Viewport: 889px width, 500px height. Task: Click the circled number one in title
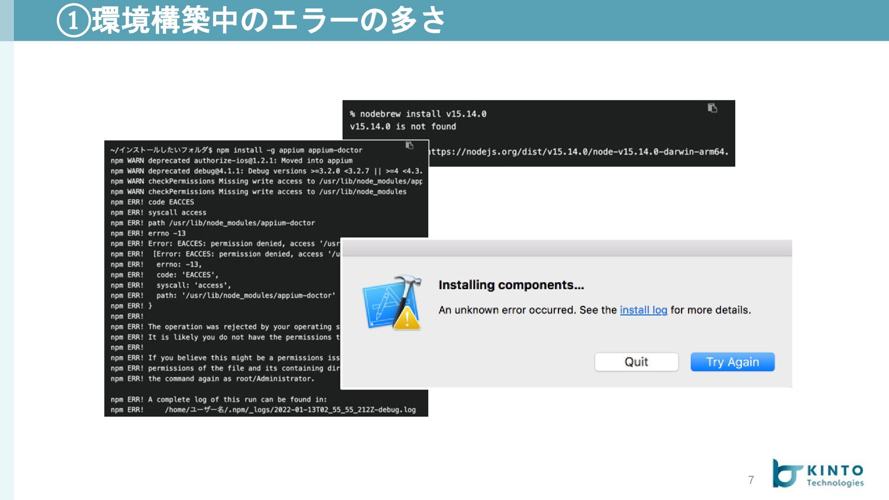73,22
